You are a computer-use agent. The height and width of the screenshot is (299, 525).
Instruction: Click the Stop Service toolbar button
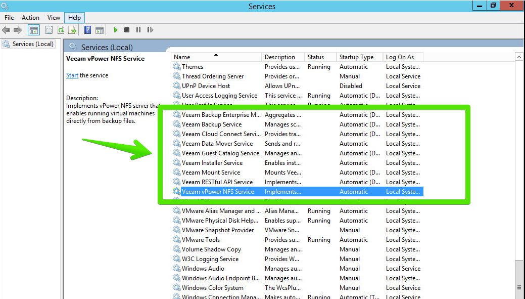coord(126,30)
